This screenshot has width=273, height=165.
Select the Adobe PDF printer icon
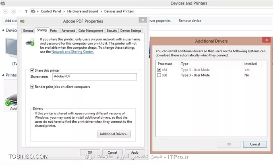click(x=11, y=100)
